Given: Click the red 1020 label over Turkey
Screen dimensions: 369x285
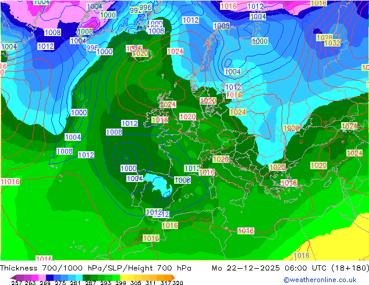Looking at the screenshot, I should [x=318, y=166].
